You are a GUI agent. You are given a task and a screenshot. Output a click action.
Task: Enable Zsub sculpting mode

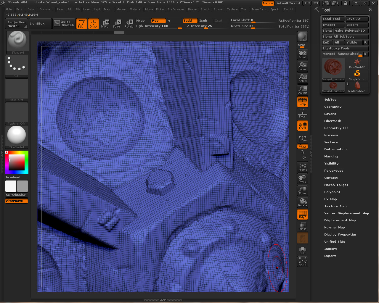tap(203, 21)
